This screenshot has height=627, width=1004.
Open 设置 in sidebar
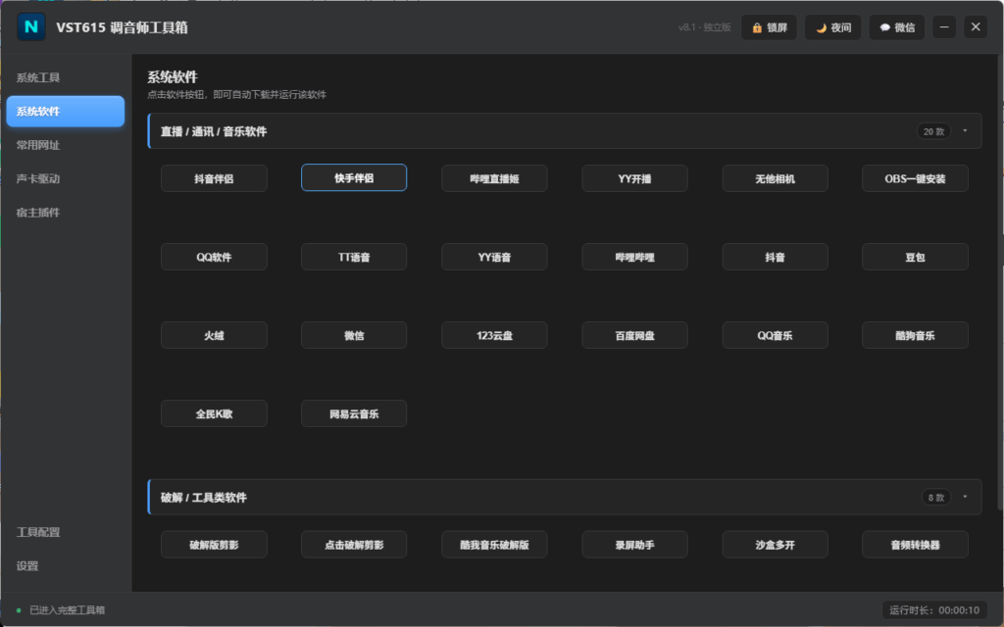tap(66, 565)
